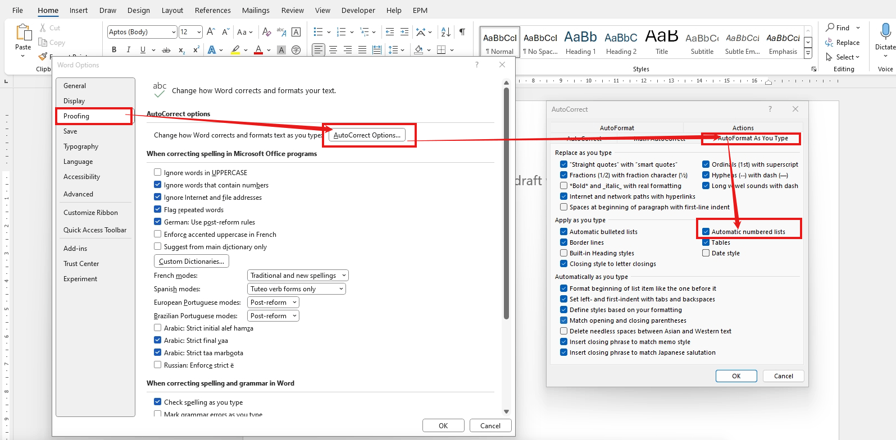The width and height of the screenshot is (896, 440).
Task: Toggle Suggest from main dictionary only
Action: coord(157,246)
